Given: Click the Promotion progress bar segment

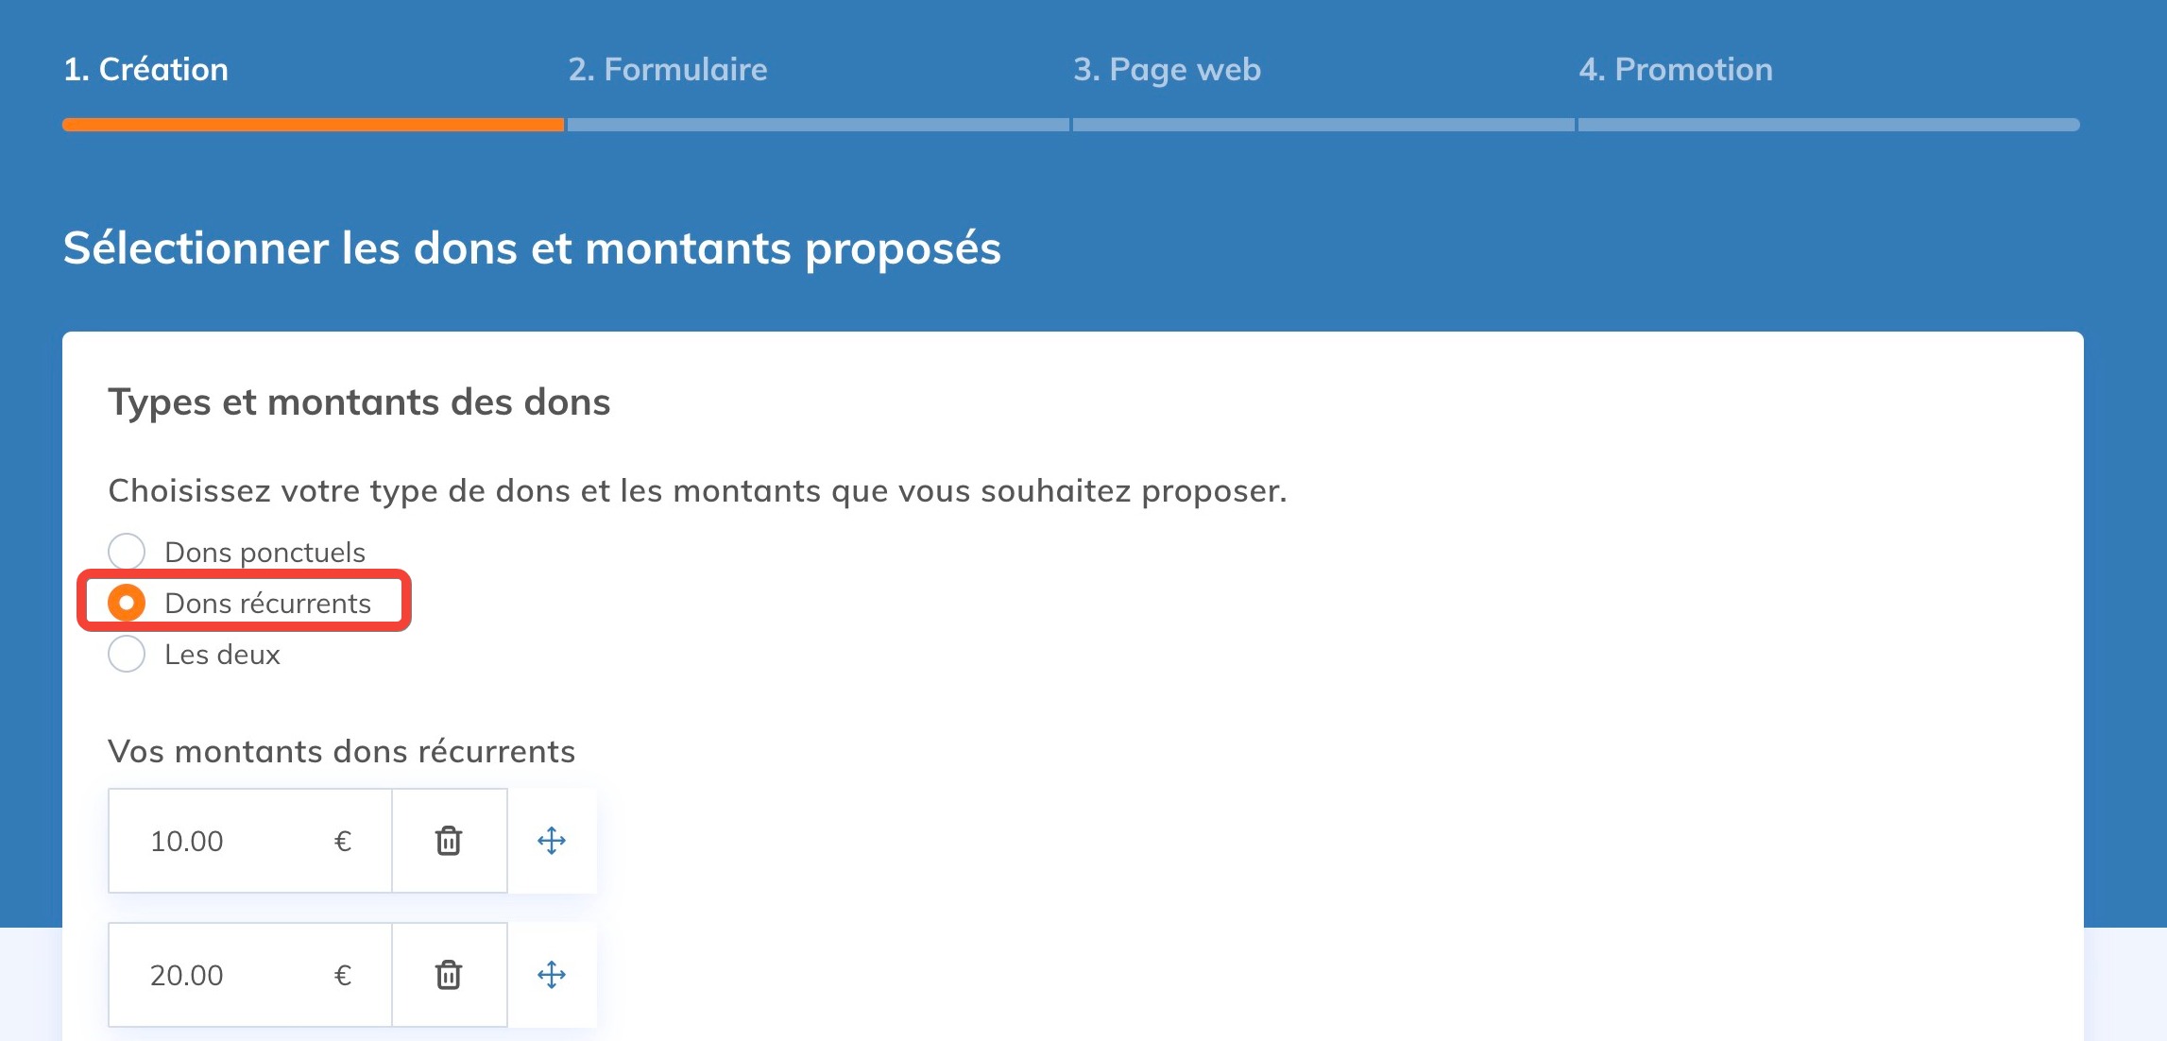Looking at the screenshot, I should (1829, 125).
